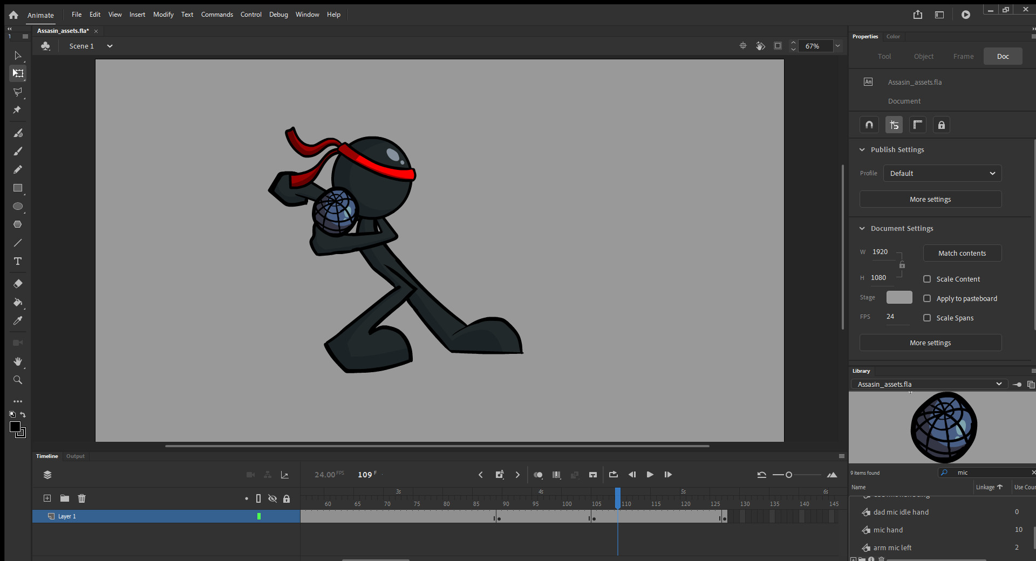Click the Stage color swatch

click(899, 297)
